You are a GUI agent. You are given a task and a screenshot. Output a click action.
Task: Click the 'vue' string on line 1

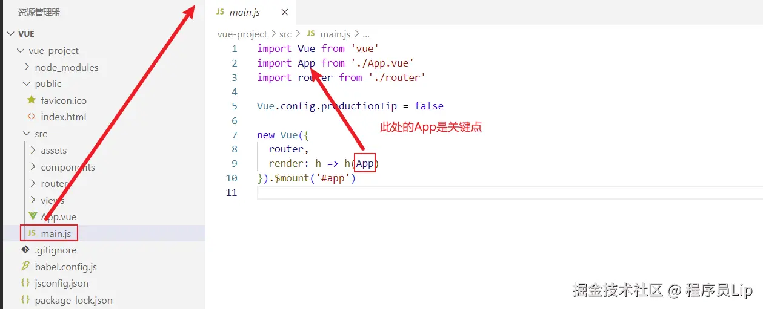(x=365, y=48)
